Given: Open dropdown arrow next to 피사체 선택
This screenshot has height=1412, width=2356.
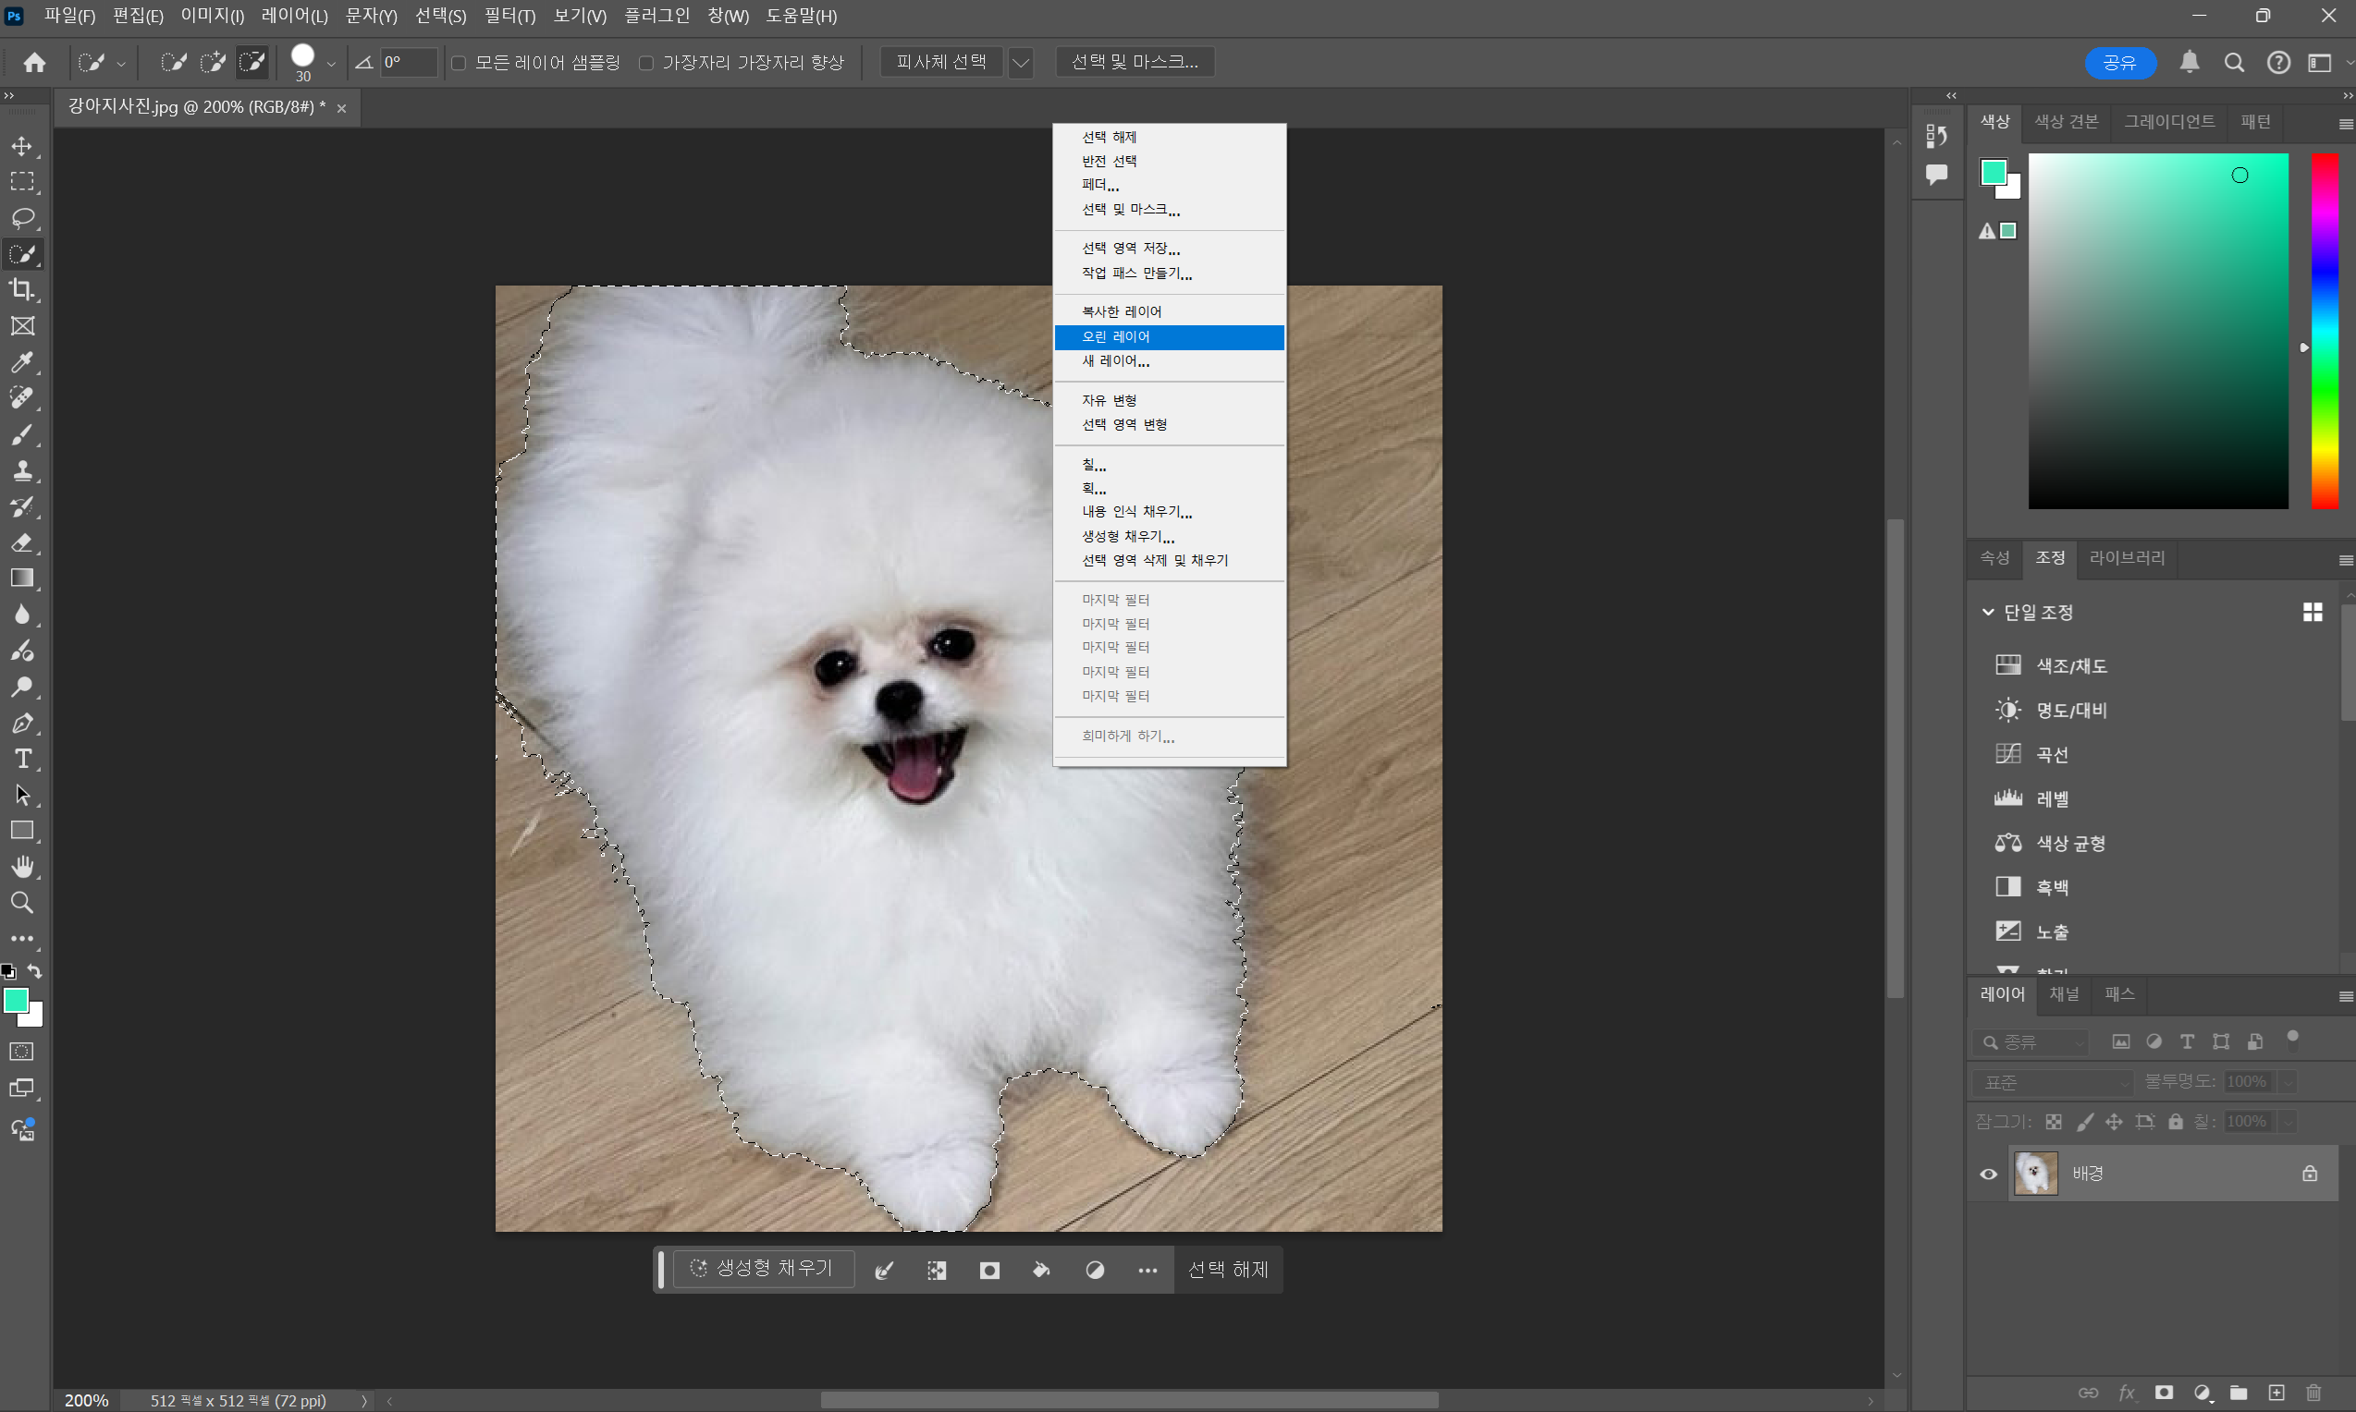Looking at the screenshot, I should (1021, 63).
